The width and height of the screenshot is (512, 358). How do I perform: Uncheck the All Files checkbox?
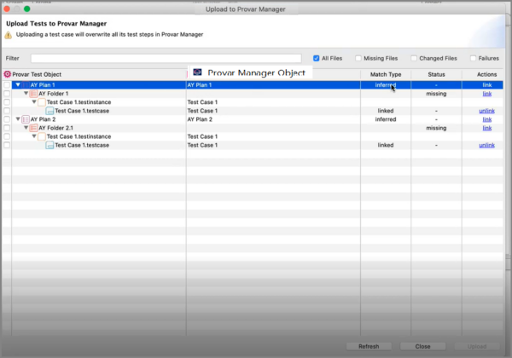click(316, 58)
